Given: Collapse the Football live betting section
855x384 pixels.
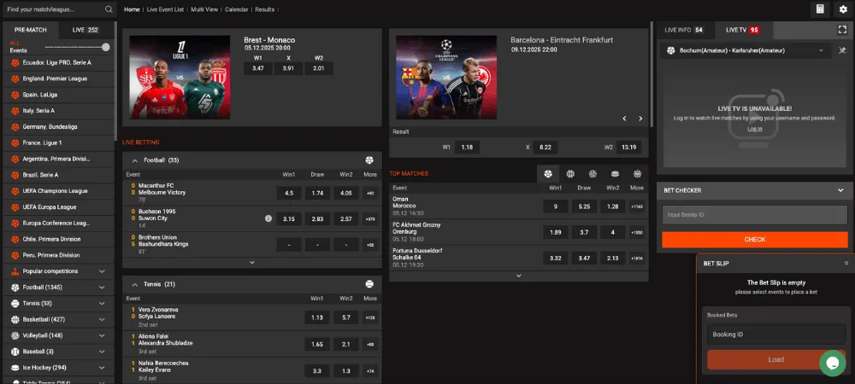Looking at the screenshot, I should point(134,160).
